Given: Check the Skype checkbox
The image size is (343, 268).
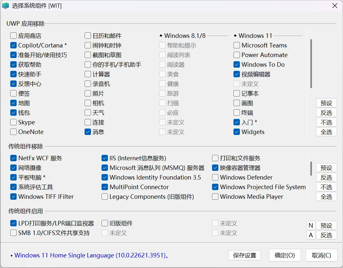Looking at the screenshot, I should point(13,122).
